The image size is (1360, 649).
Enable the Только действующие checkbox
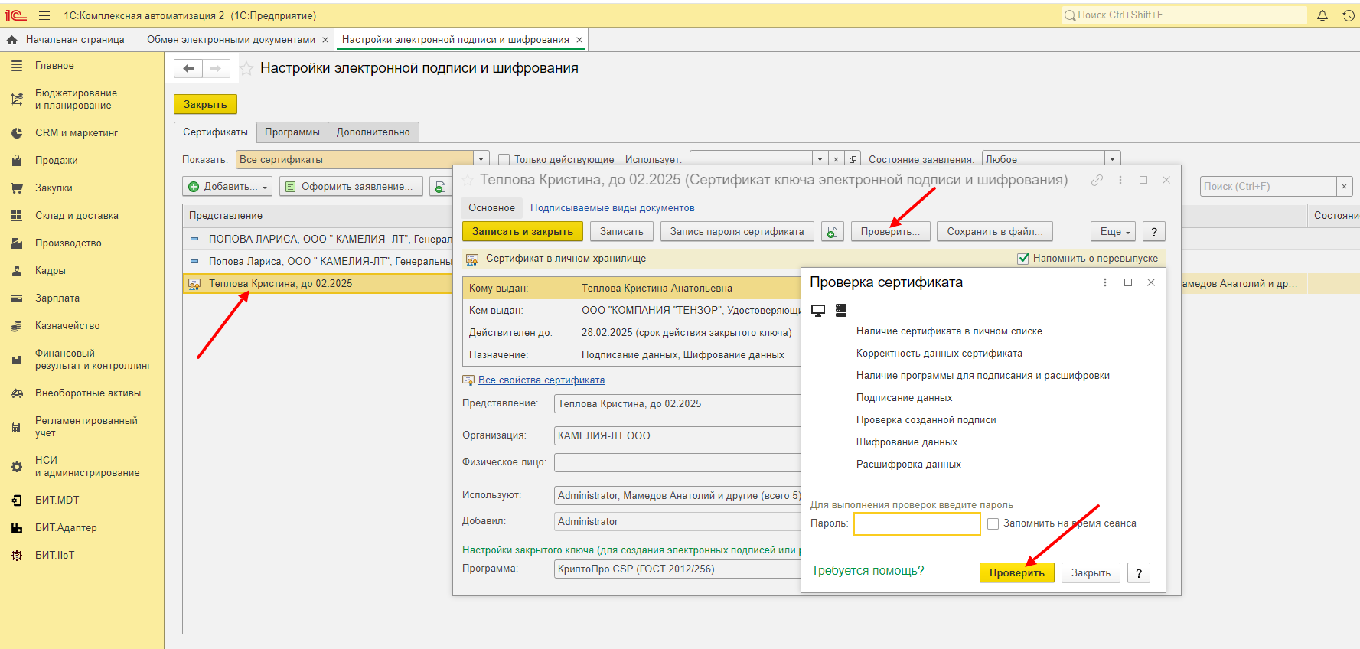tap(504, 160)
